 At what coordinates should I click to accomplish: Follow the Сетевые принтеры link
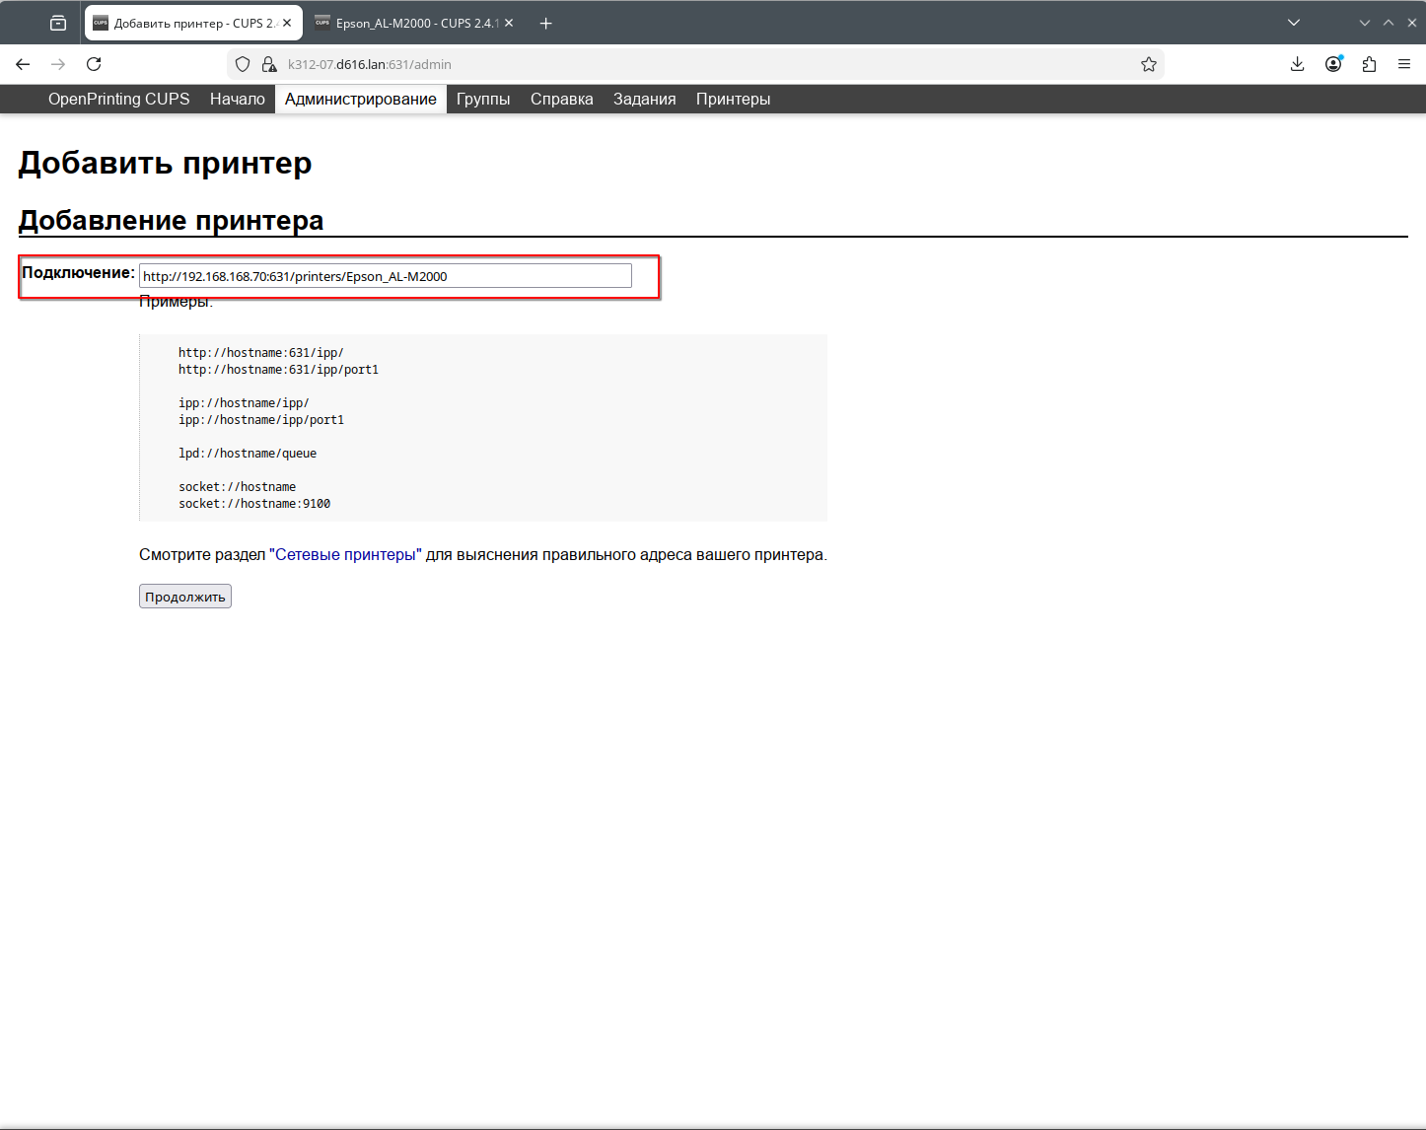pyautogui.click(x=345, y=555)
